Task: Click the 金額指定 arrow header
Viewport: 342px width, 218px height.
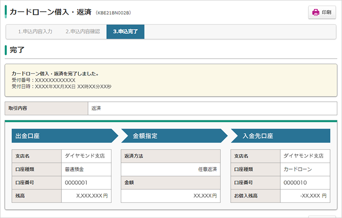Action: [174, 136]
